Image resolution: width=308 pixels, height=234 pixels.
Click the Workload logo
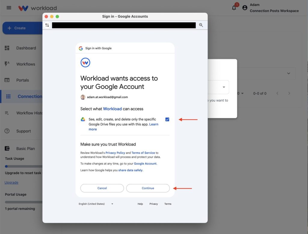pos(37,8)
